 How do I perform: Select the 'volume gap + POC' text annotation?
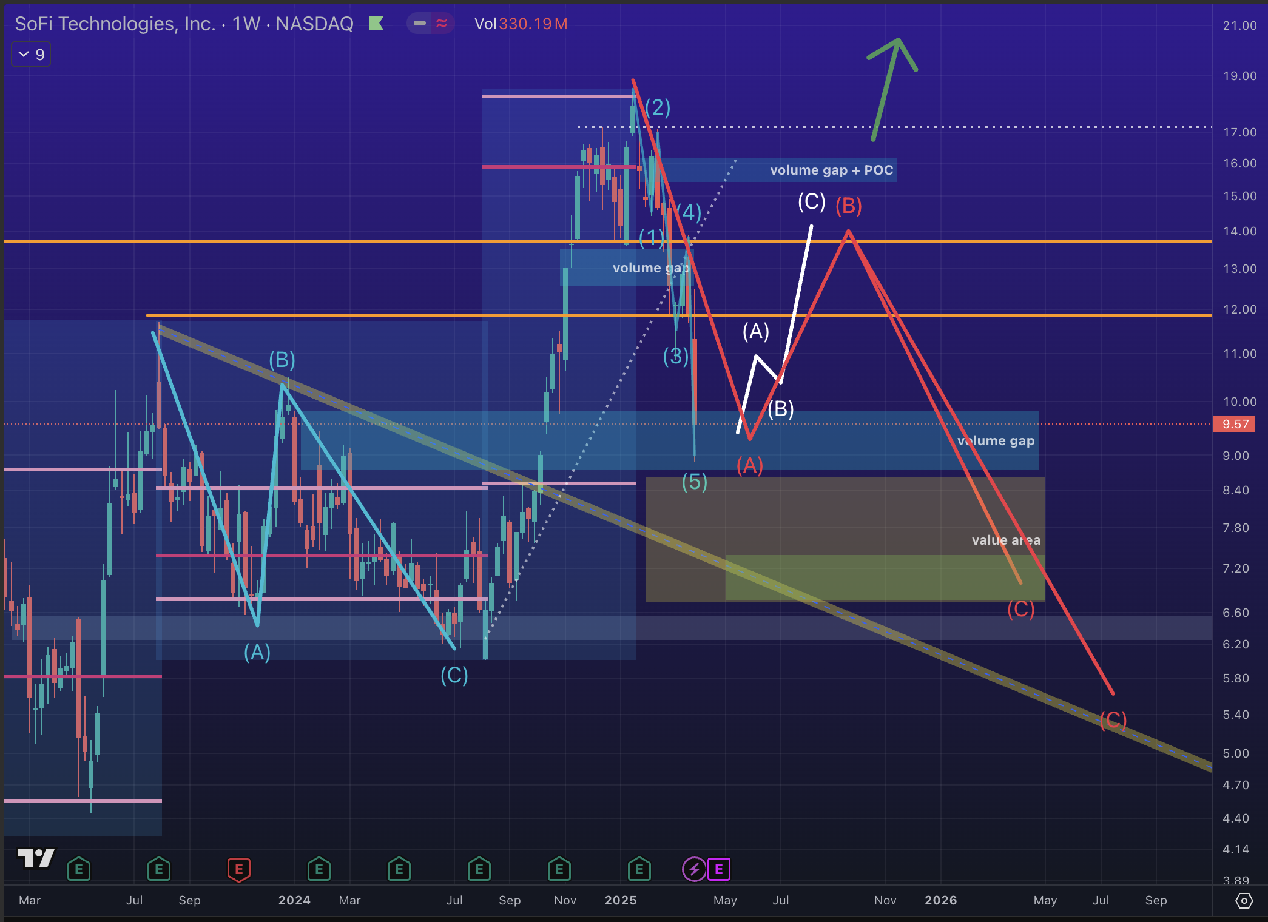tap(831, 170)
